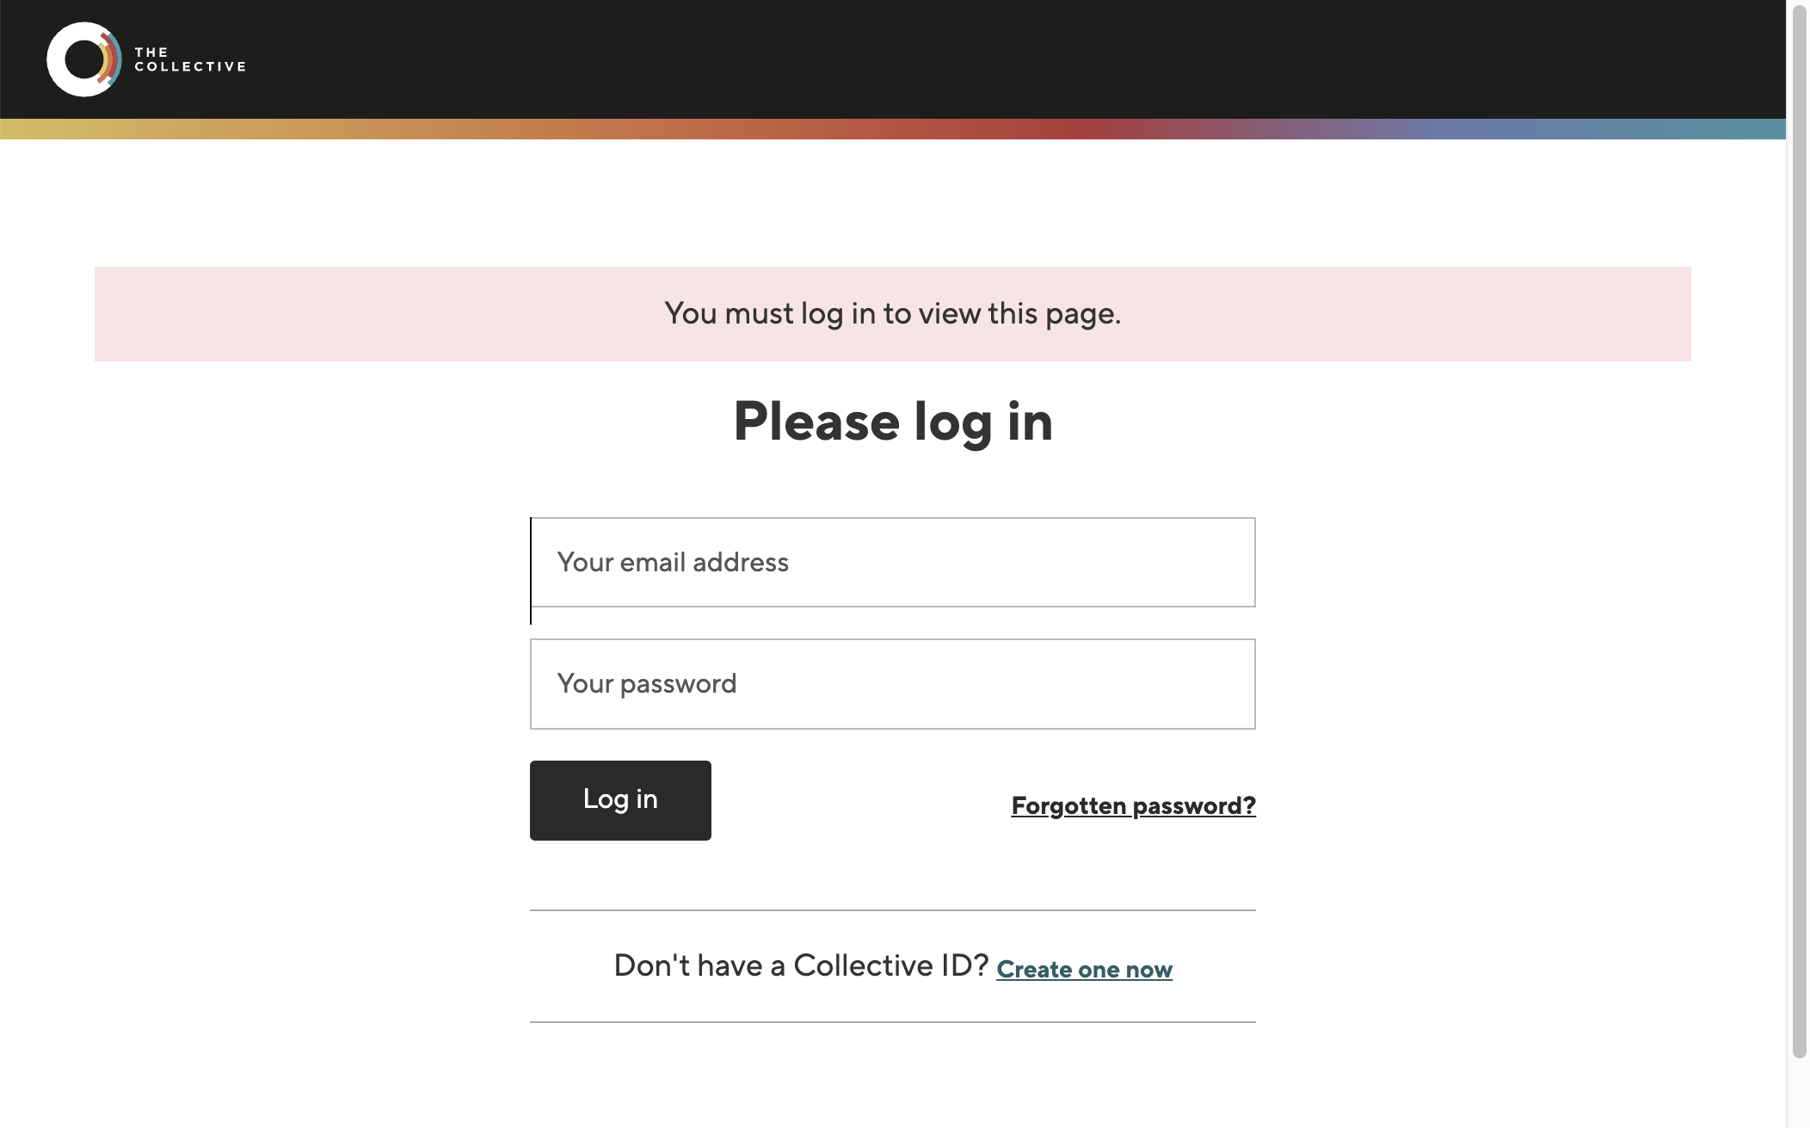Click the vertical scrollbar thumb

click(x=1799, y=516)
